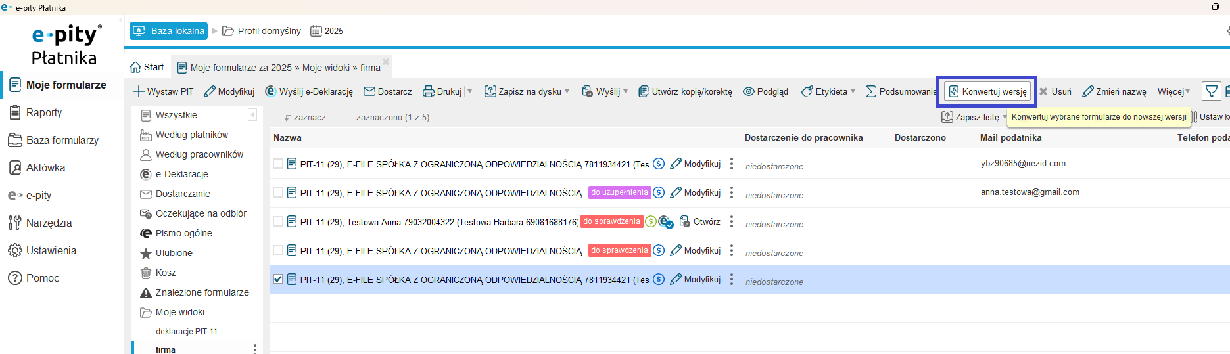Click the Utwórz kopię/korektę button
1230x354 pixels.
685,91
